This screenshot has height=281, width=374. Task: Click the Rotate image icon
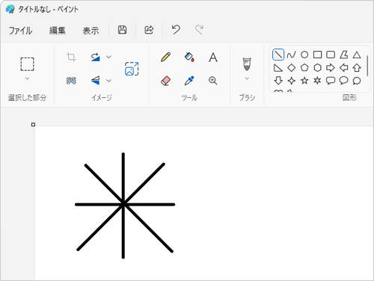(x=95, y=57)
